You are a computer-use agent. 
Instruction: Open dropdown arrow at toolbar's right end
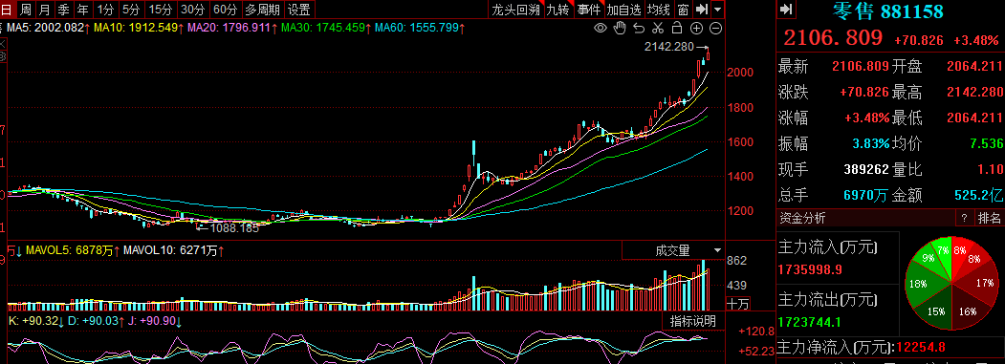pyautogui.click(x=717, y=9)
